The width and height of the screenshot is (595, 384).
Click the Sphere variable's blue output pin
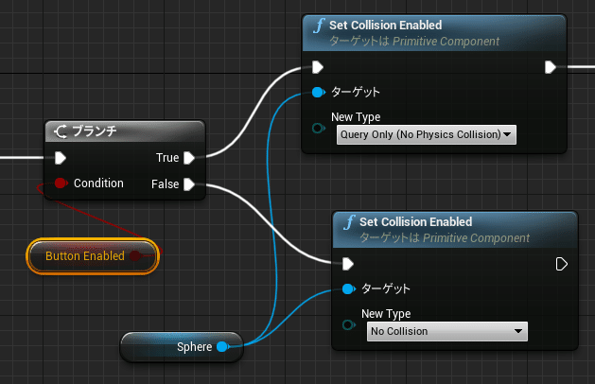tap(222, 346)
